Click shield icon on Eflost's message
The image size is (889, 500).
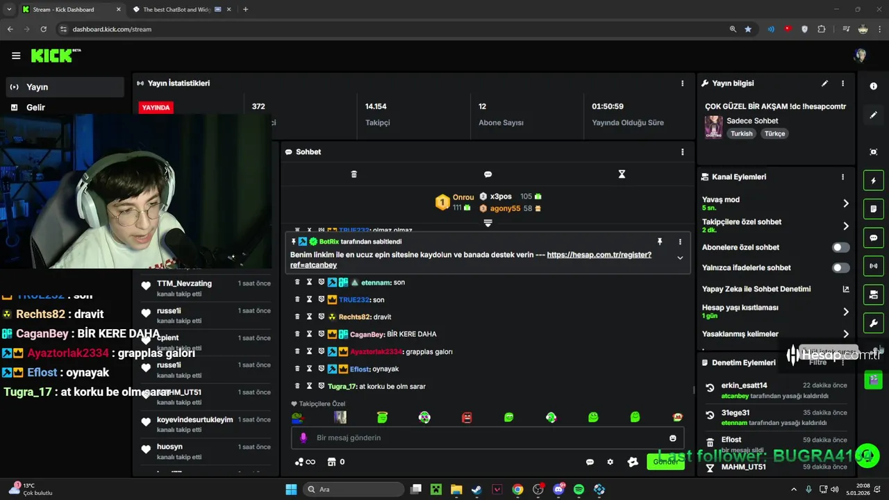[321, 369]
